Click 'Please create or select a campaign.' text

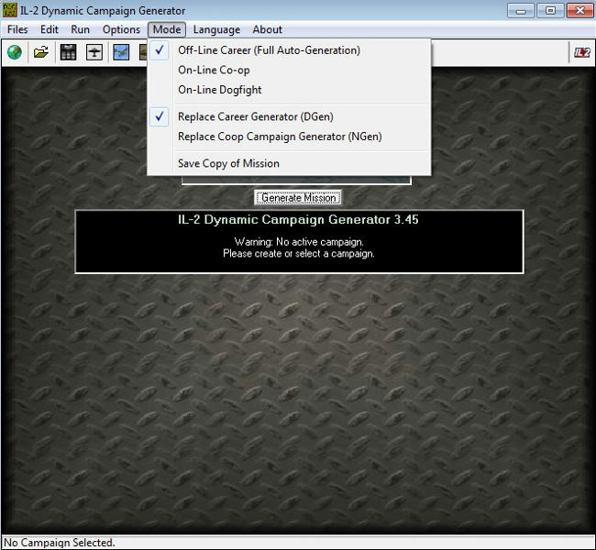coord(299,254)
